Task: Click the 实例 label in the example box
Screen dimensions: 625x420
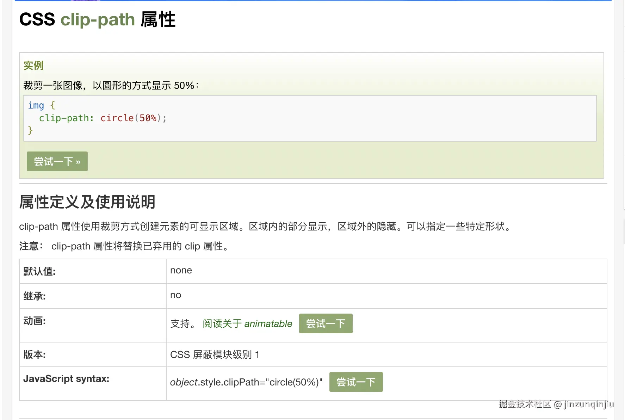Action: tap(33, 66)
